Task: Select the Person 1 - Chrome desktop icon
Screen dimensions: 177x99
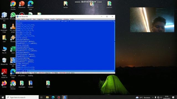Action: click(x=13, y=85)
